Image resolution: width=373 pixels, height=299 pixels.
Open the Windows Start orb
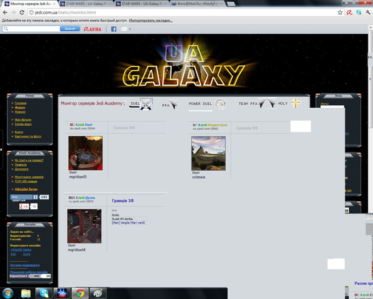tap(7, 293)
